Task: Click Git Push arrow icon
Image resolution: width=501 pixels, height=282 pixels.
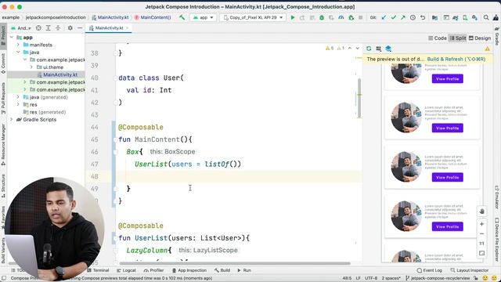Action: [x=403, y=17]
